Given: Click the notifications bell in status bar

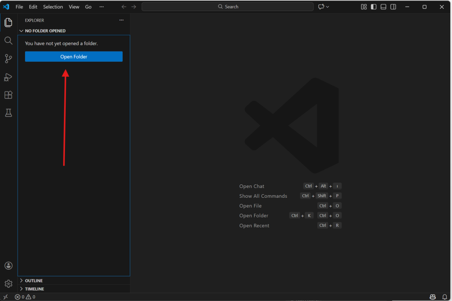Looking at the screenshot, I should point(444,297).
